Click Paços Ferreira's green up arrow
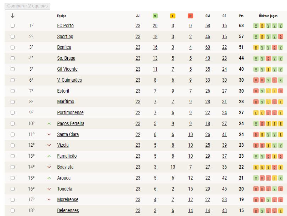The image size is (287, 216). coord(49,124)
